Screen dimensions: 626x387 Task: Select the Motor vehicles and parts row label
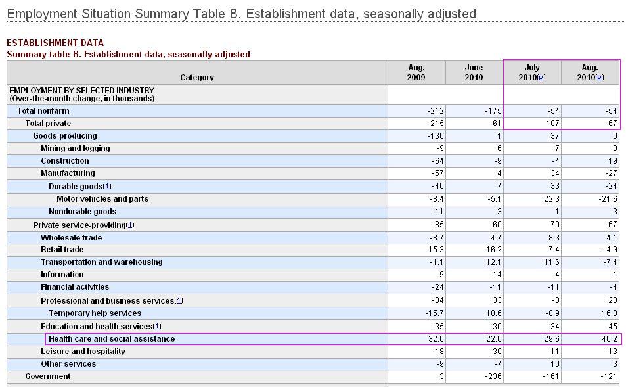pos(102,199)
